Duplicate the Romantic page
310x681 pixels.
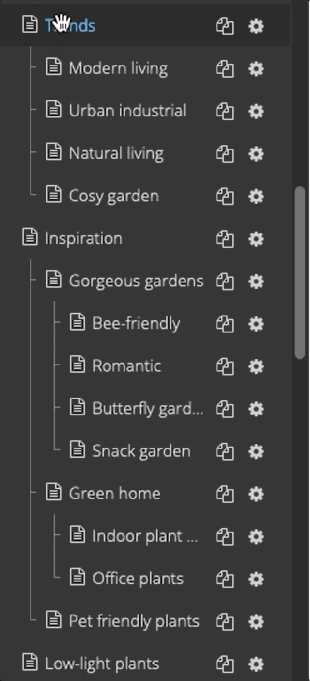pyautogui.click(x=224, y=367)
